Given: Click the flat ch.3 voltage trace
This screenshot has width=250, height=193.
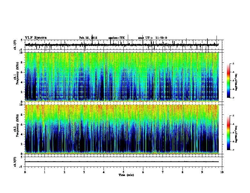Looking at the screenshot, I should click(122, 162).
